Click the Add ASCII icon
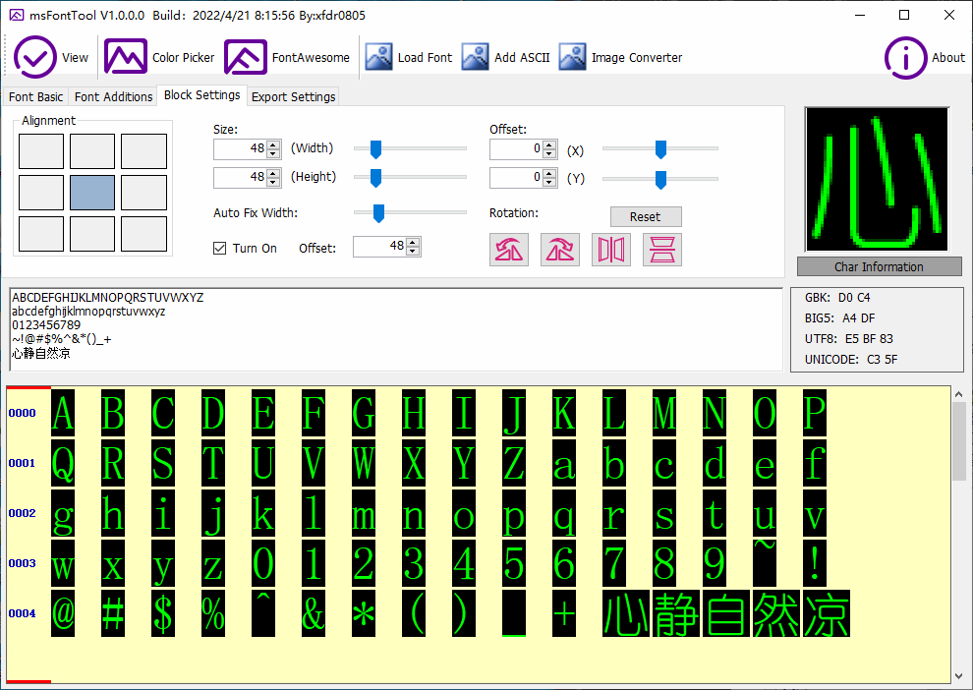973x690 pixels. [476, 57]
